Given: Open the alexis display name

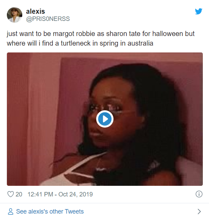Looking at the screenshot, I should click(36, 11).
